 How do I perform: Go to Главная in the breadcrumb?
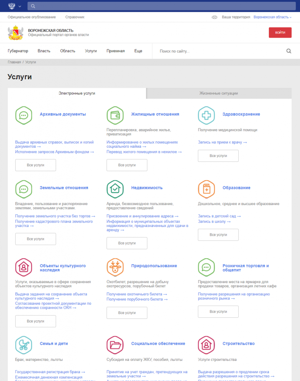14,62
